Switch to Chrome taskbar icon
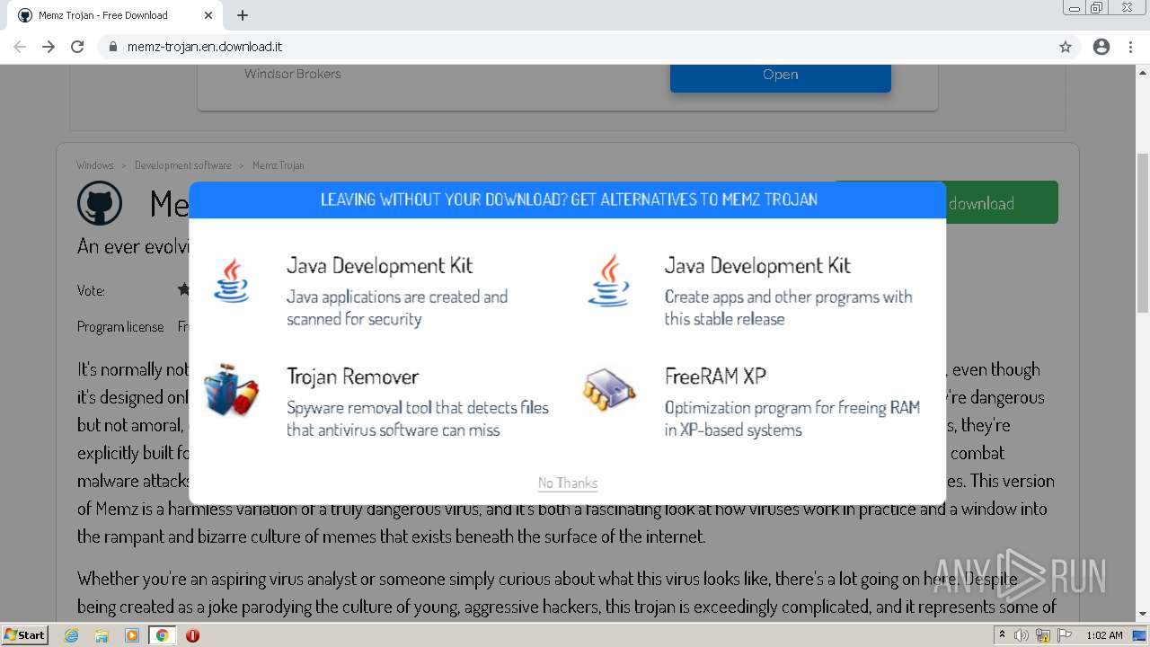1150x647 pixels. pyautogui.click(x=162, y=635)
